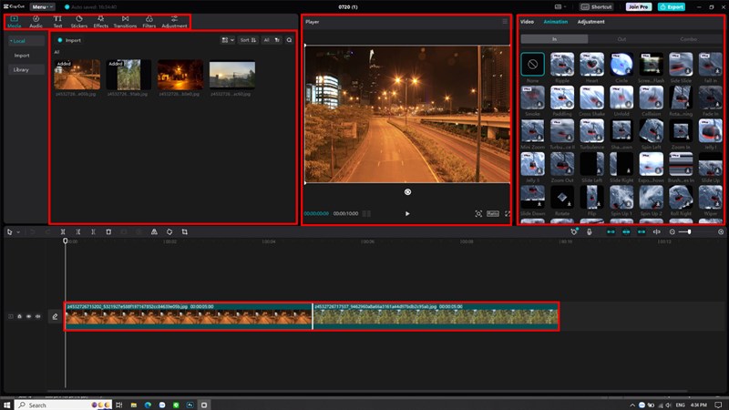This screenshot has width=729, height=410.
Task: Select the forest trees image thumbnail
Action: coord(128,75)
